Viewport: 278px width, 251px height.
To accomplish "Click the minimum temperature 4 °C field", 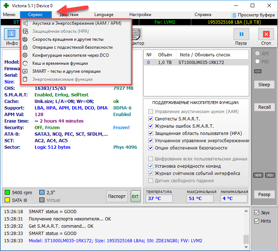I will 234,198.
